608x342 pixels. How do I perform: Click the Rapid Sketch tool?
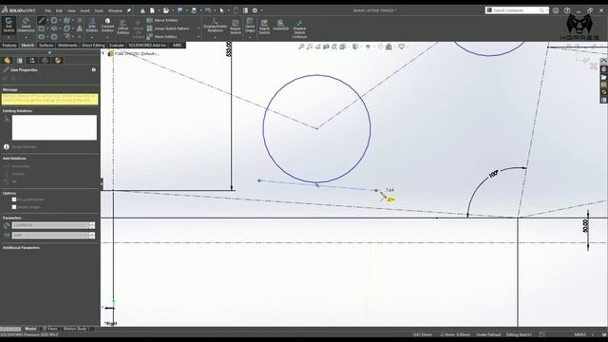point(264,28)
